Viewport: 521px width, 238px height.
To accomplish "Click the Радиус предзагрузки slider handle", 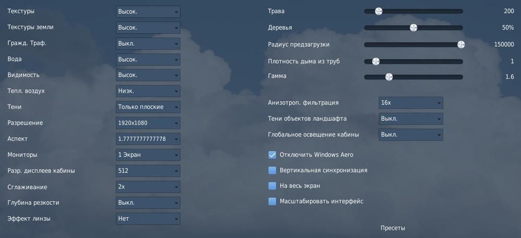I will point(461,45).
